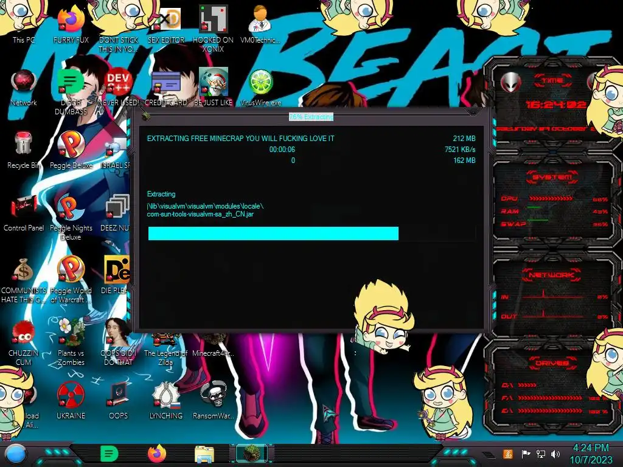Open File Explorer from the taskbar

[204, 454]
